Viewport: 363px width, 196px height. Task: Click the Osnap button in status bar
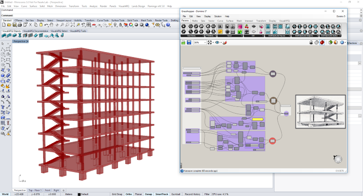pos(148,194)
